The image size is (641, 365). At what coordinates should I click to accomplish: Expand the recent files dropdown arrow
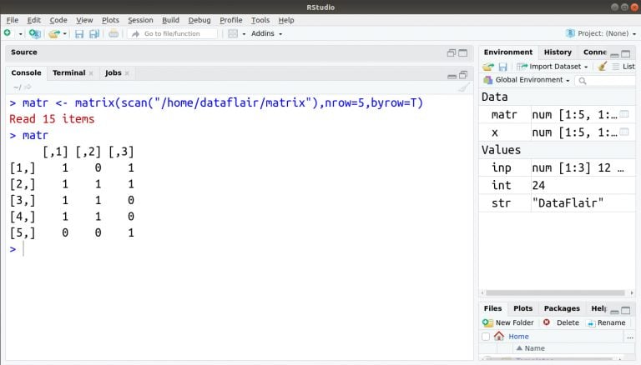pyautogui.click(x=64, y=34)
